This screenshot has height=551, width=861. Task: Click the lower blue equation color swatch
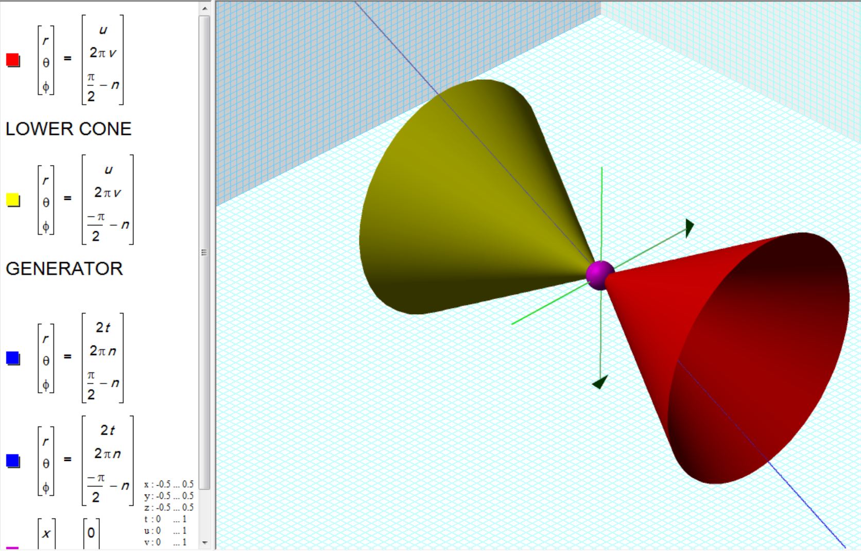13,461
